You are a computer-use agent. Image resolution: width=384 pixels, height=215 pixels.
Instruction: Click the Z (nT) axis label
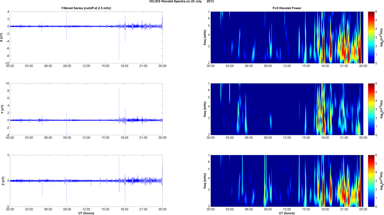(3, 181)
